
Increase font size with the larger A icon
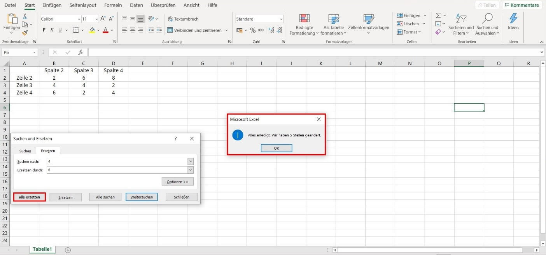click(103, 19)
